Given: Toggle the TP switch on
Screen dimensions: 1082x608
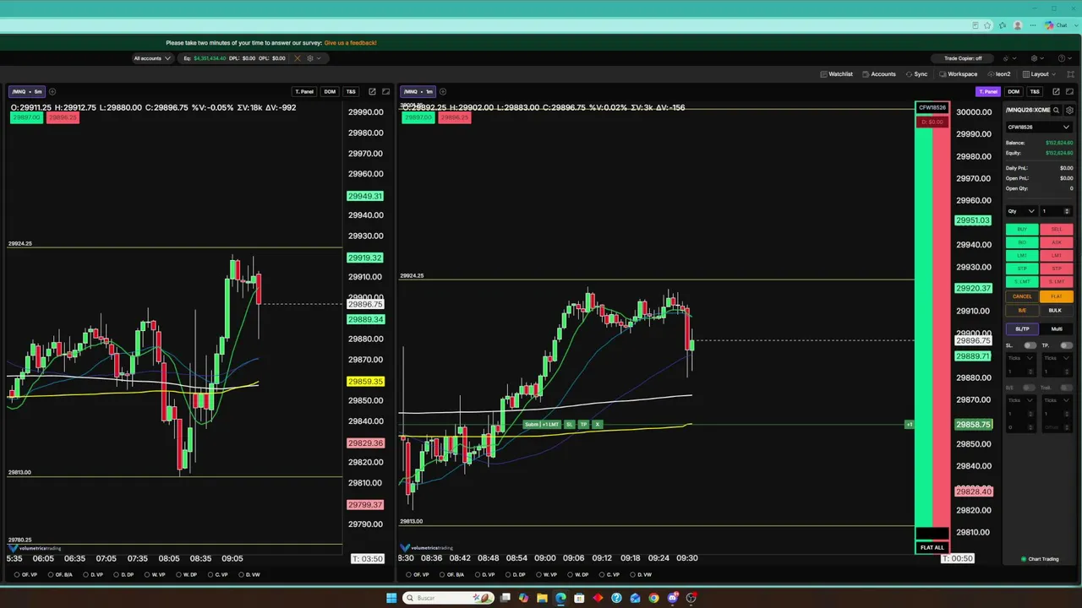Looking at the screenshot, I should (x=1066, y=345).
